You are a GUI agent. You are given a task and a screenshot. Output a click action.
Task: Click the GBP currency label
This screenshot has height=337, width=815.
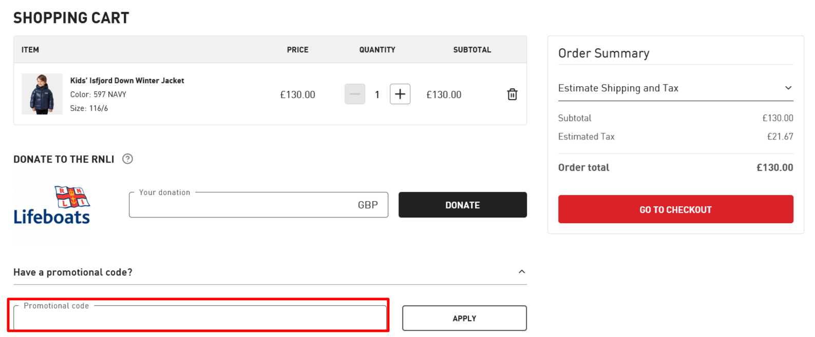368,205
